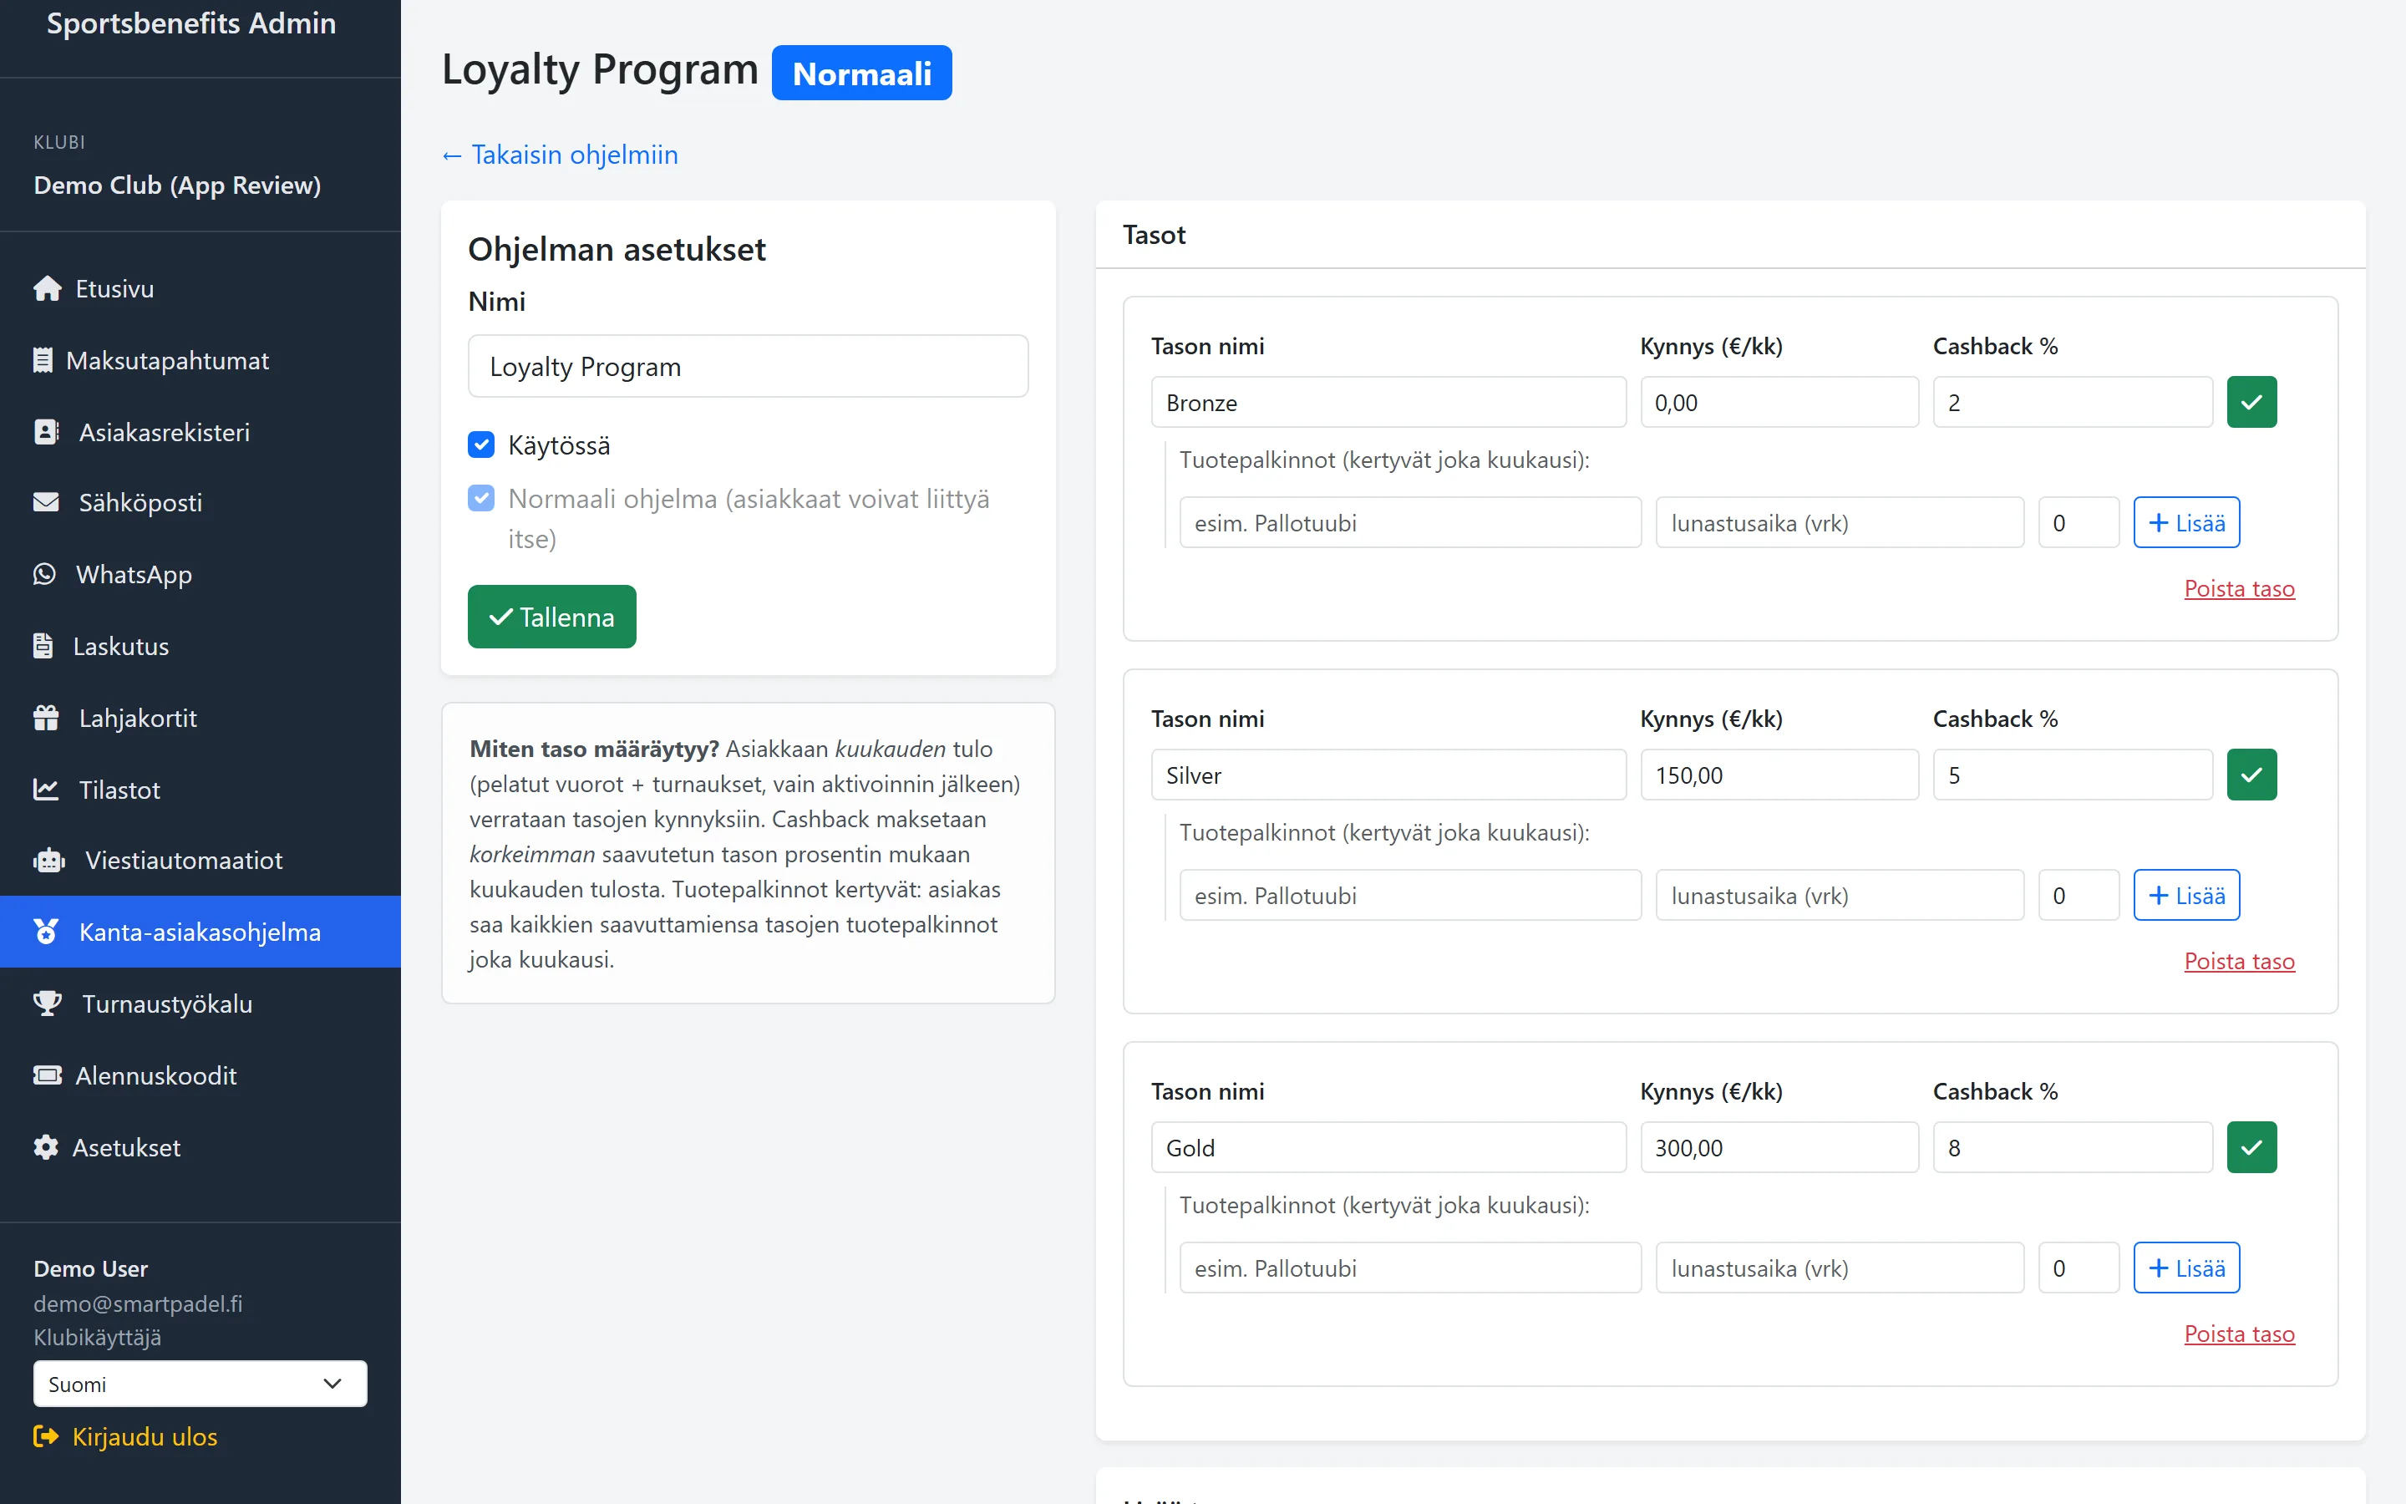Click the Normaali badge

click(861, 73)
